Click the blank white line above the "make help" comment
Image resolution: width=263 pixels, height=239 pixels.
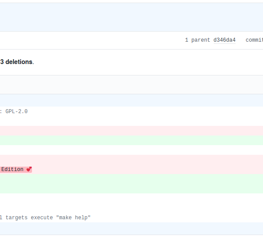click(131, 208)
